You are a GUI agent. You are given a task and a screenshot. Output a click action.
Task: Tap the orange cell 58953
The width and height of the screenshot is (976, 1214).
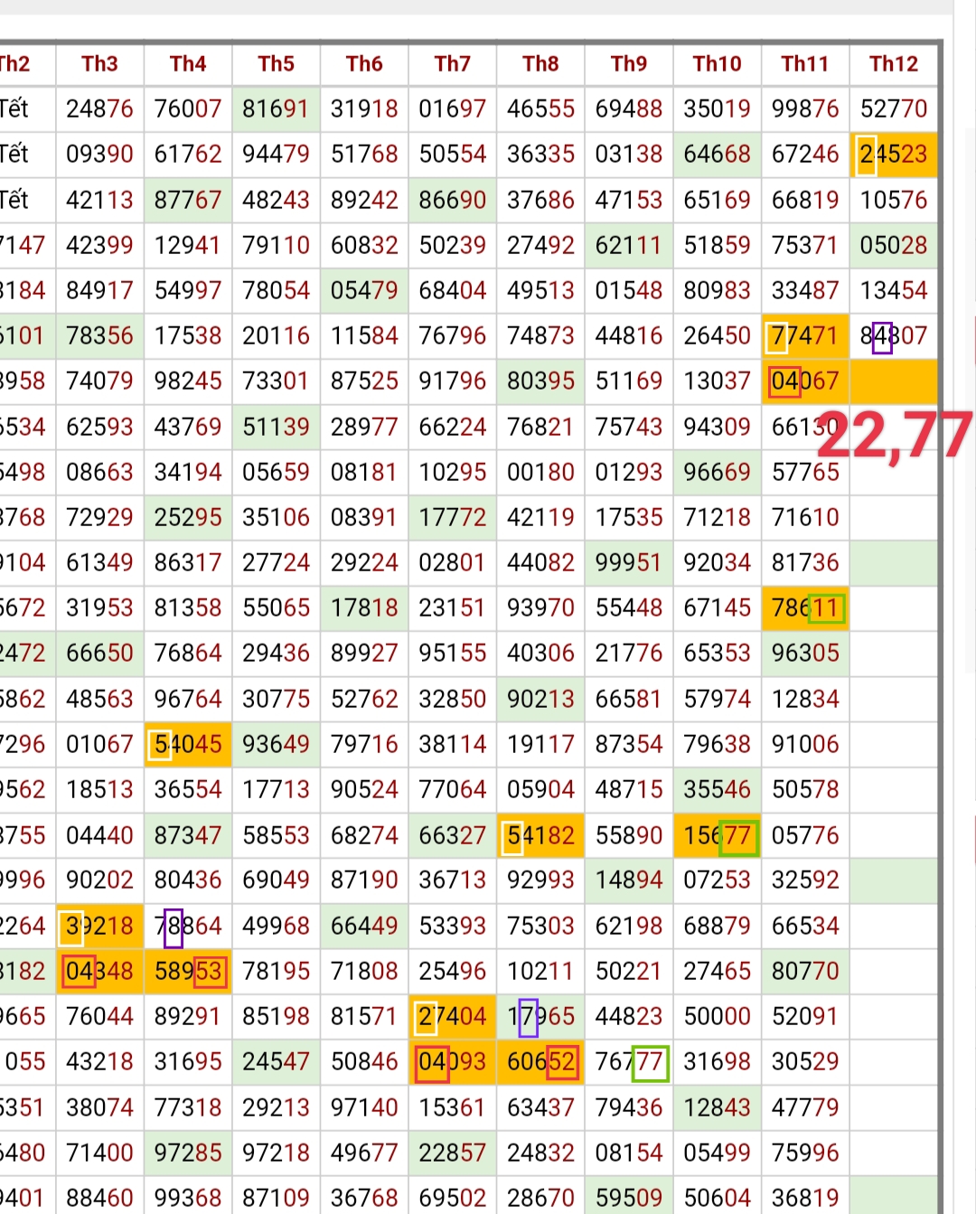click(x=188, y=971)
